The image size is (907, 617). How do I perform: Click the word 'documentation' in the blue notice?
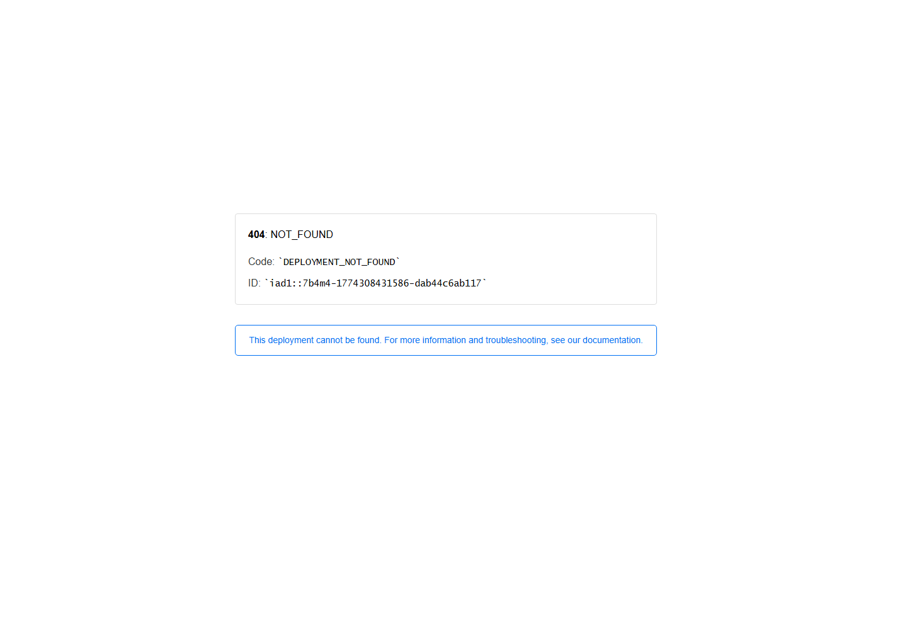pos(611,340)
